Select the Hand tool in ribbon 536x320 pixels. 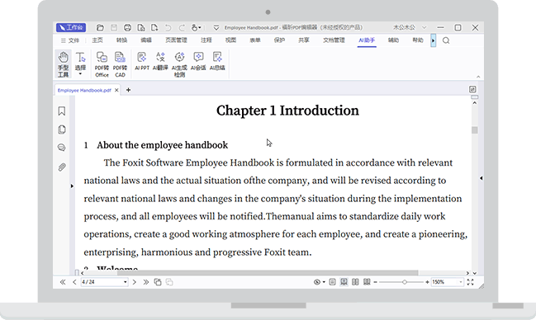(64, 64)
